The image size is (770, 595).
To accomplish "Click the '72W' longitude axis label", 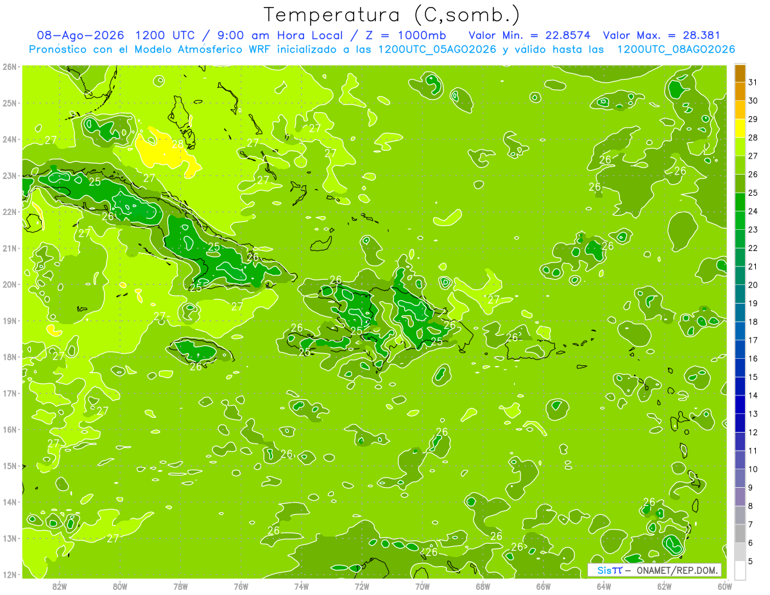I will click(362, 586).
